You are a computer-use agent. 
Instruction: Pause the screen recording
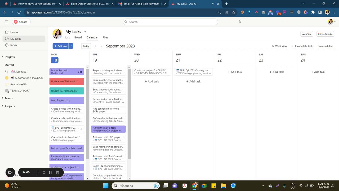[x=50, y=172]
